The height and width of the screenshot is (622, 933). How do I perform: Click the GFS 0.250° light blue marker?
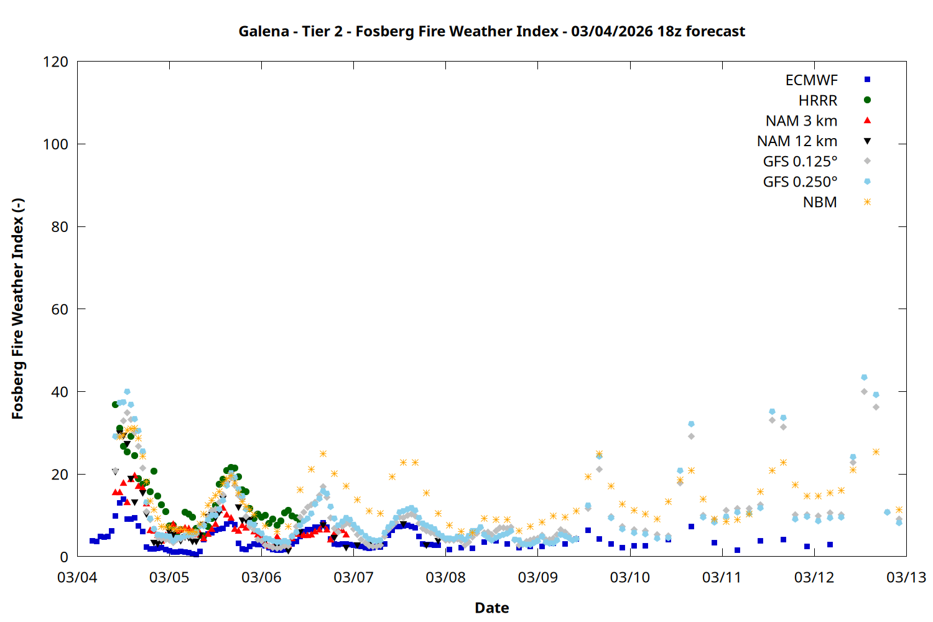click(867, 182)
